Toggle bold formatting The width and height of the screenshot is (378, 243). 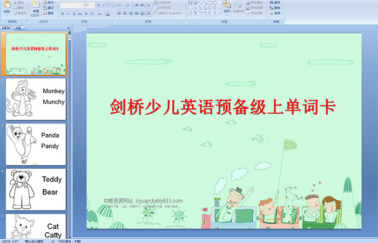click(x=63, y=14)
